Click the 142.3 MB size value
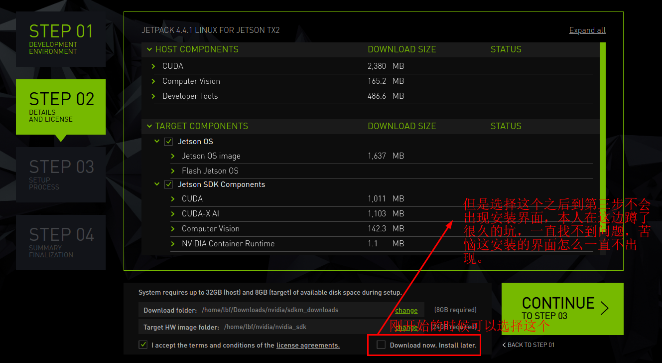Screen dimensions: 662x363 pos(386,229)
